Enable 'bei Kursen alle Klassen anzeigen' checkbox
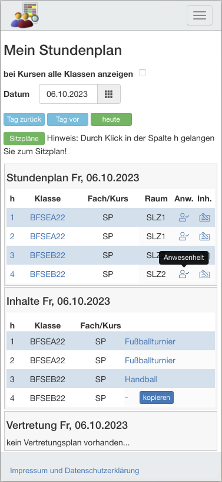222x482 pixels. (143, 73)
